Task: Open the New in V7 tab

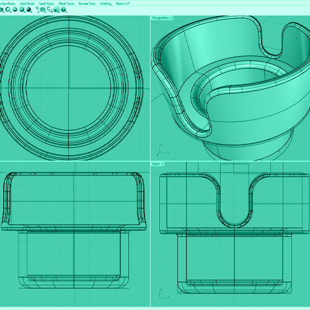Action: point(123,4)
